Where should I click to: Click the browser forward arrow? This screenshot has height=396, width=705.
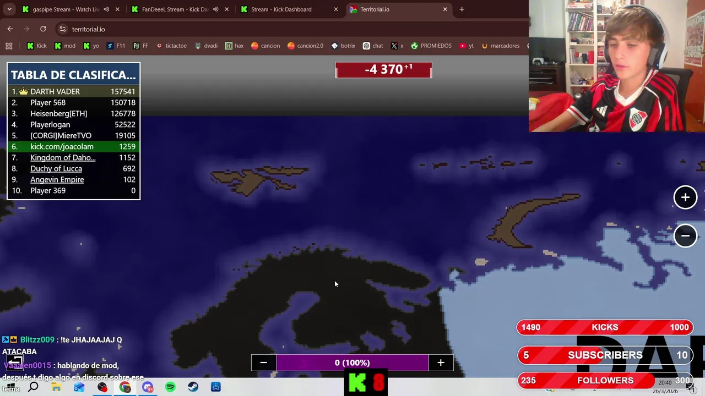tap(26, 29)
